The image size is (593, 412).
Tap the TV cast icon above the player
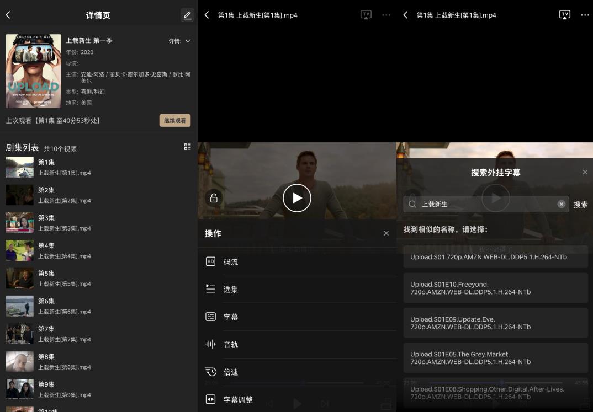(366, 15)
